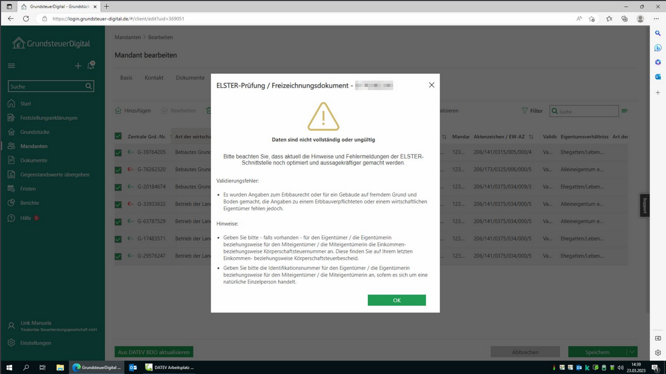Click the GrundsteuerDigital logo
Viewport: 666px width, 374px height.
[51, 43]
